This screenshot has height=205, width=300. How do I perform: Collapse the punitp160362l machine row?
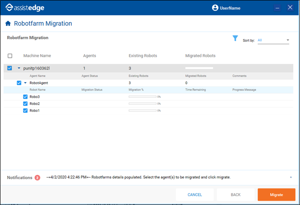19,68
